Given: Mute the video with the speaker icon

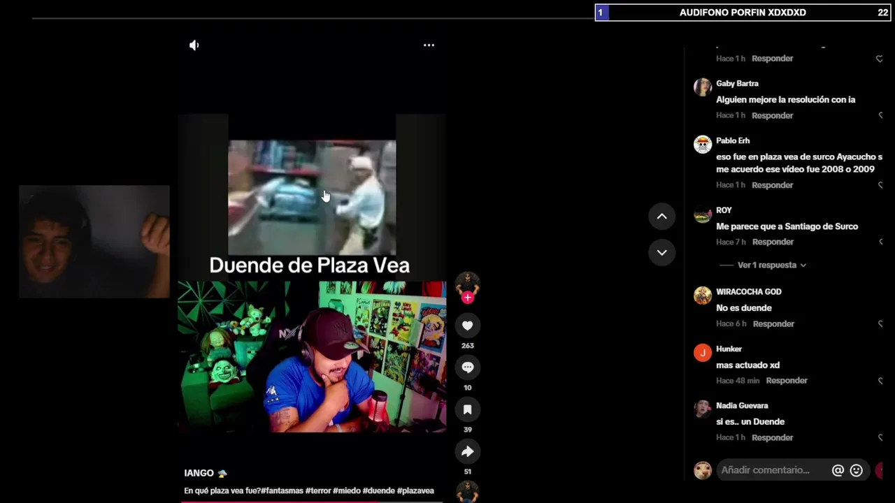Looking at the screenshot, I should 194,45.
